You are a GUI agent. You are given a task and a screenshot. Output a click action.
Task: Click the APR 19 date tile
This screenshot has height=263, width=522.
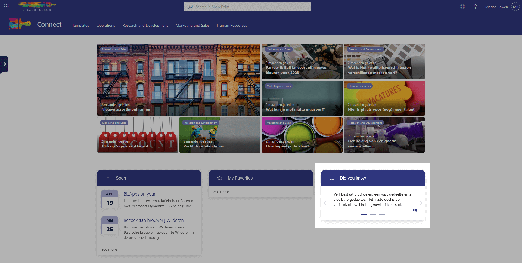(110, 199)
